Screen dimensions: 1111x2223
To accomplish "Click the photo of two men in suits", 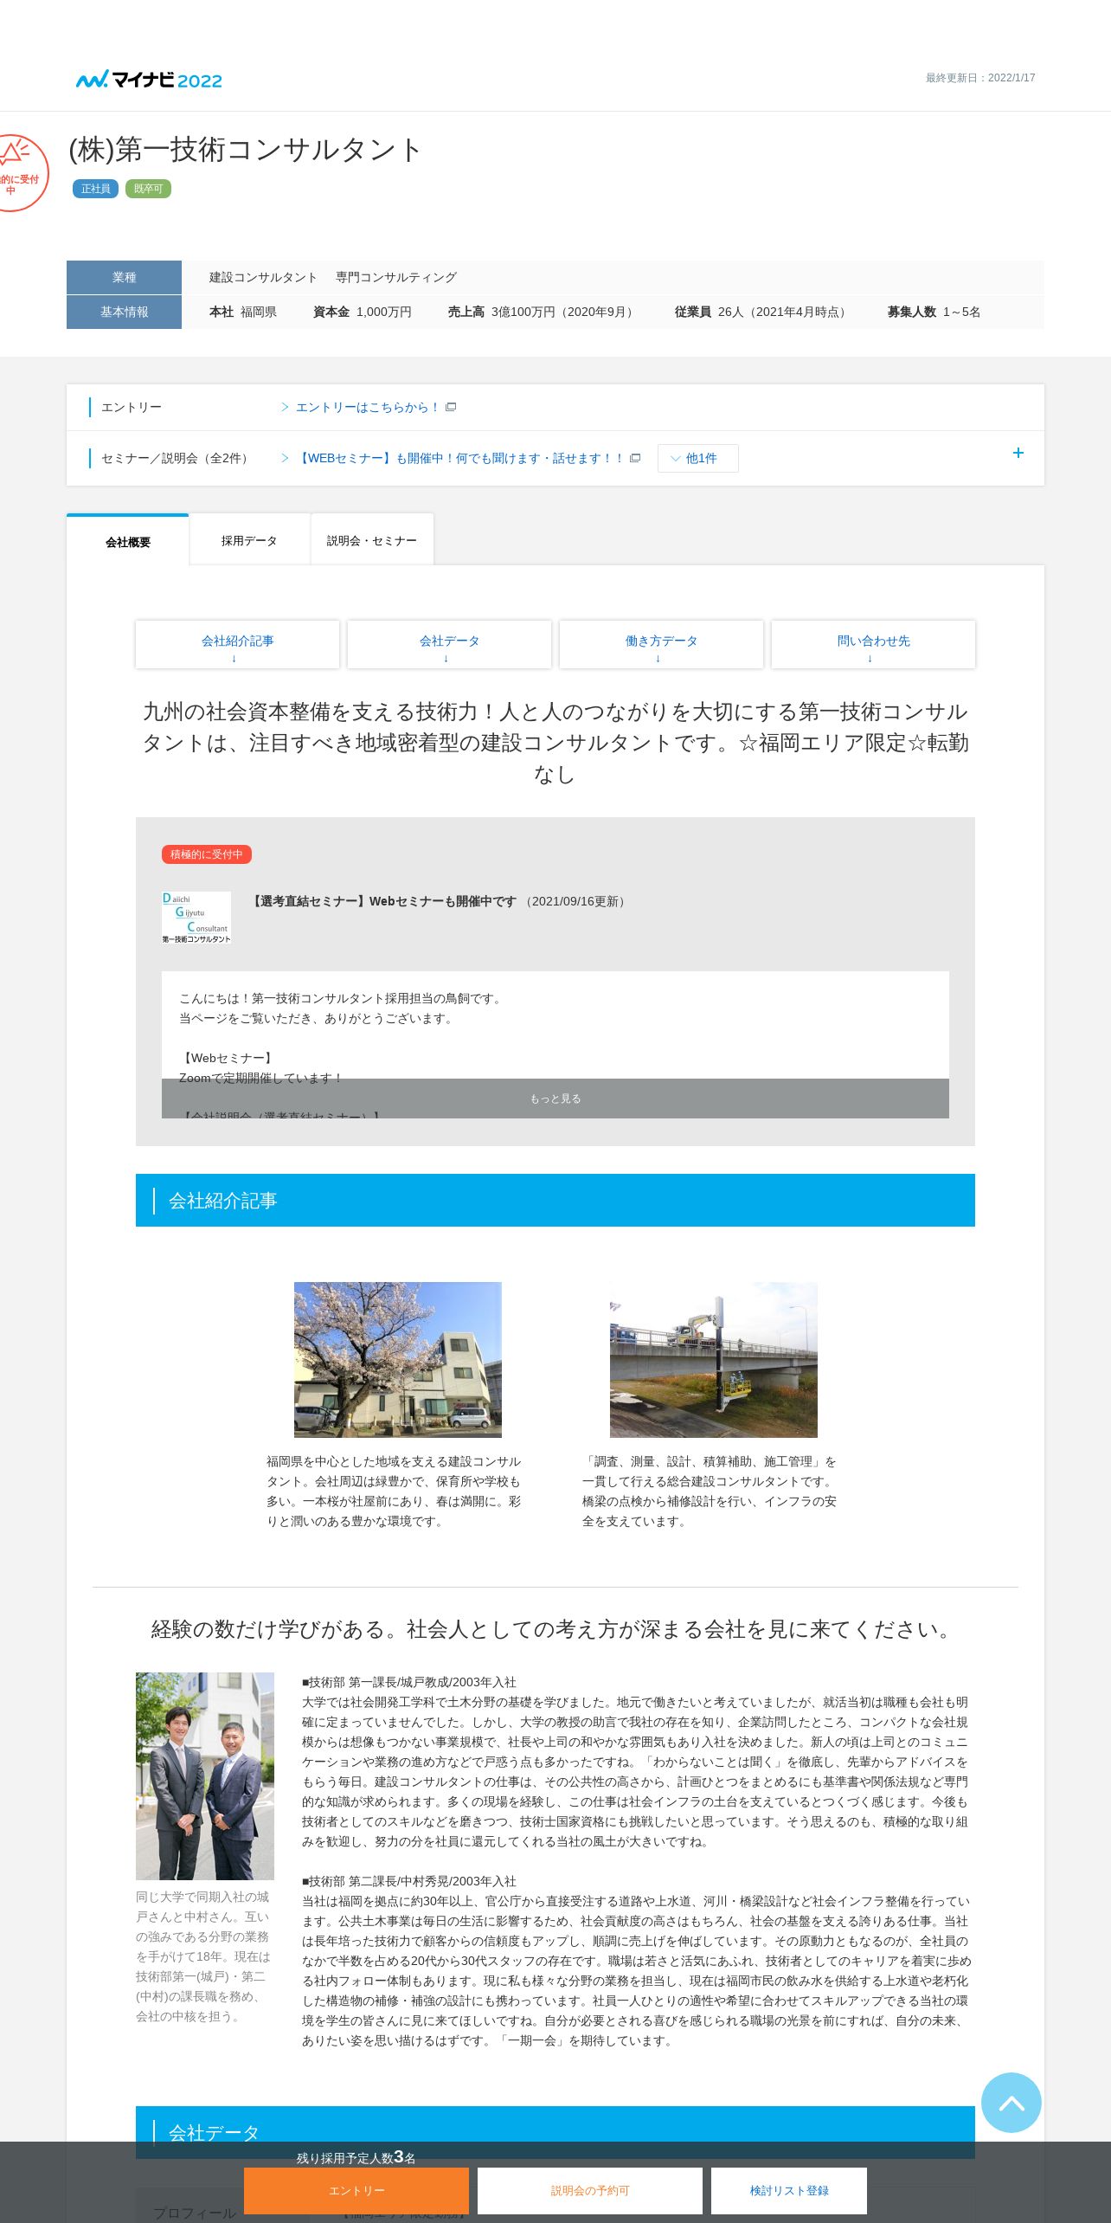I will (x=205, y=1775).
